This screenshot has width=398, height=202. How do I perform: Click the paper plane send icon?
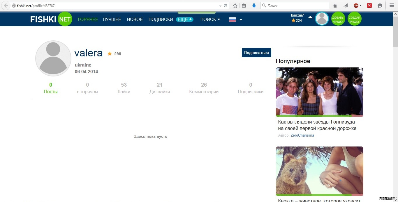point(346,6)
